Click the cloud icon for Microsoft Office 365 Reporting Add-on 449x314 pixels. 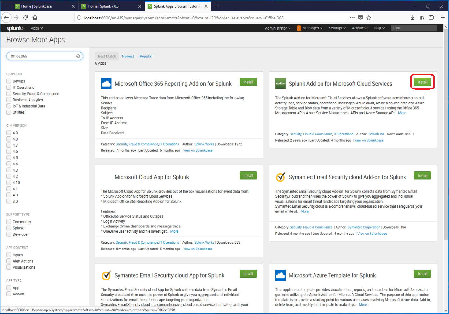coord(106,83)
